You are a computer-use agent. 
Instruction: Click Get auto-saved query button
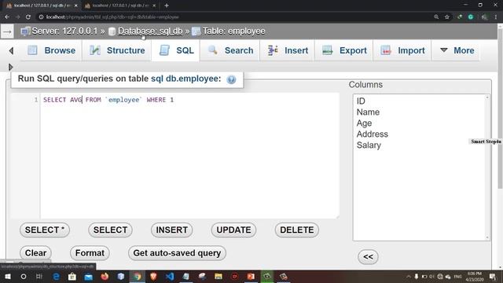(x=177, y=253)
